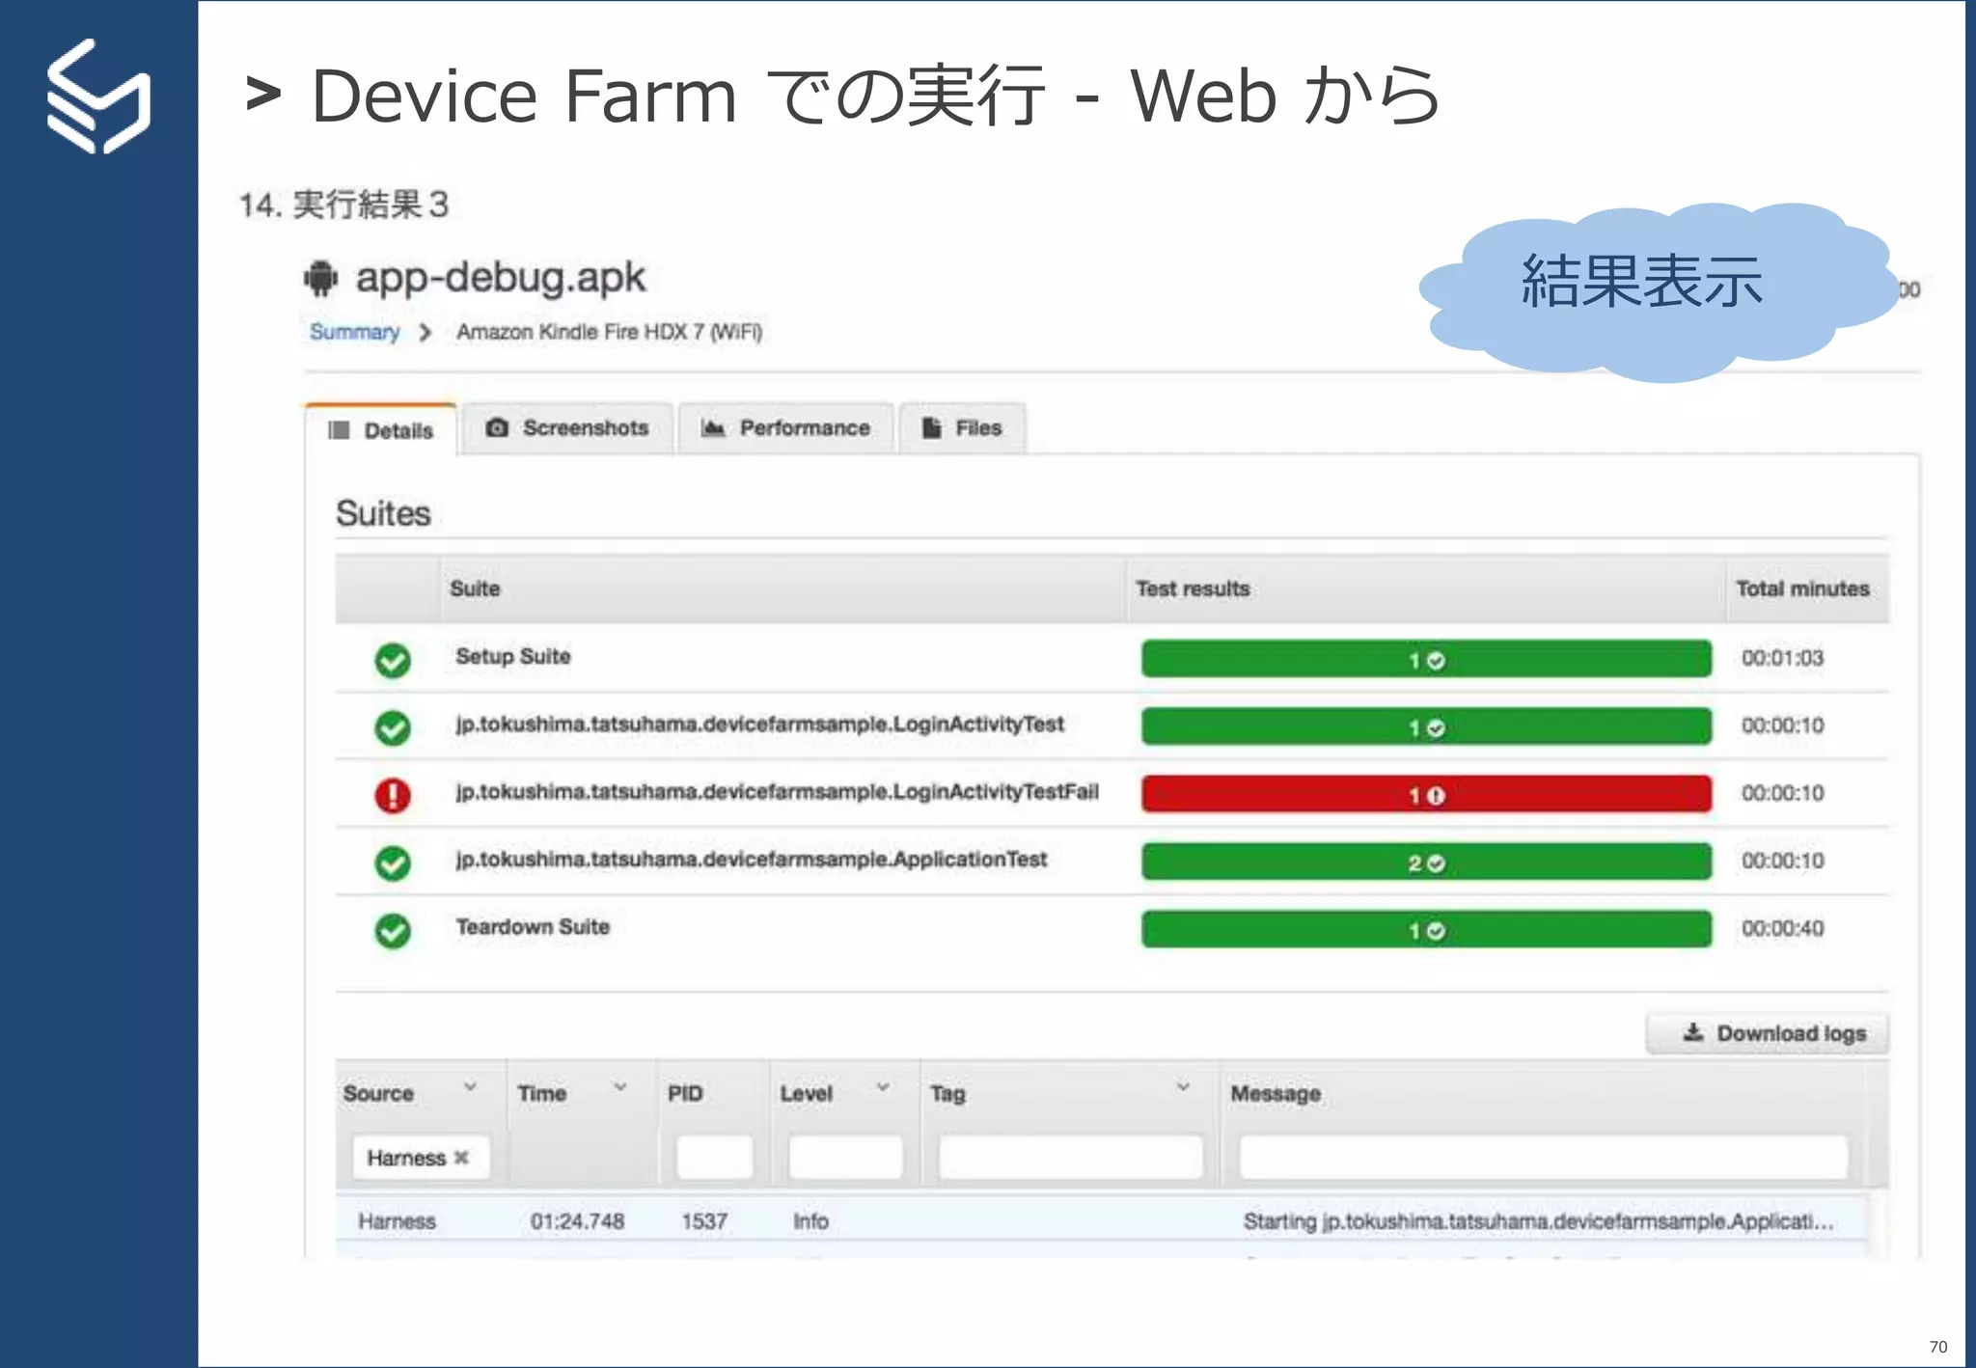
Task: Click the slide logo icon in sidebar
Action: point(98,96)
